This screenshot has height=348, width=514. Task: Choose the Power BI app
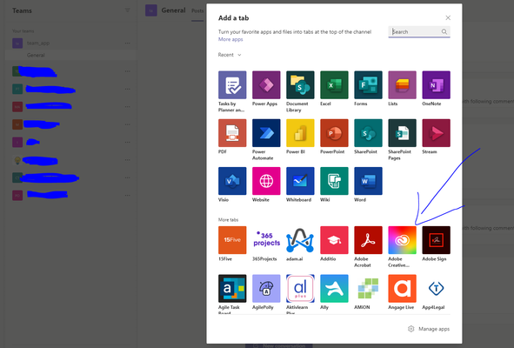[300, 133]
